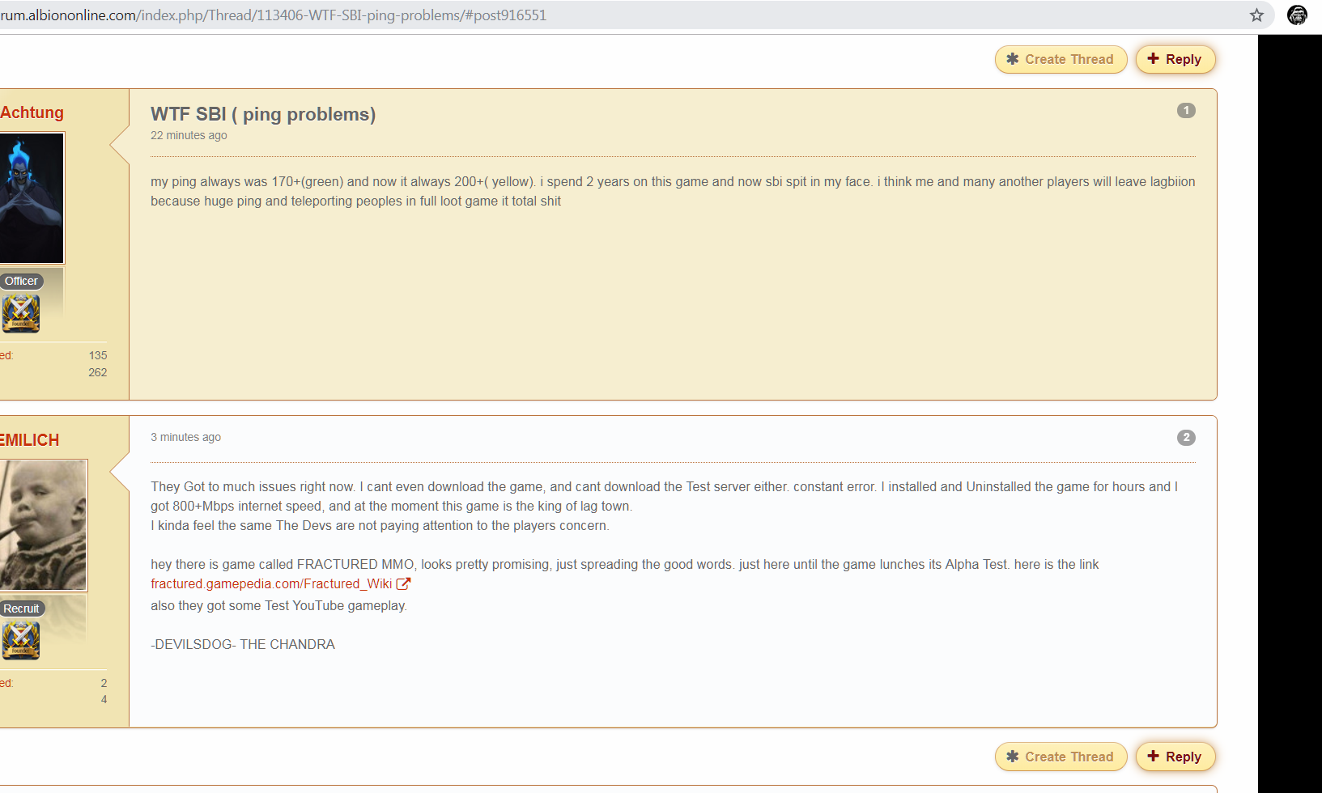Click the '22 minutes ago' timestamp
This screenshot has height=793, width=1322.
pos(189,135)
